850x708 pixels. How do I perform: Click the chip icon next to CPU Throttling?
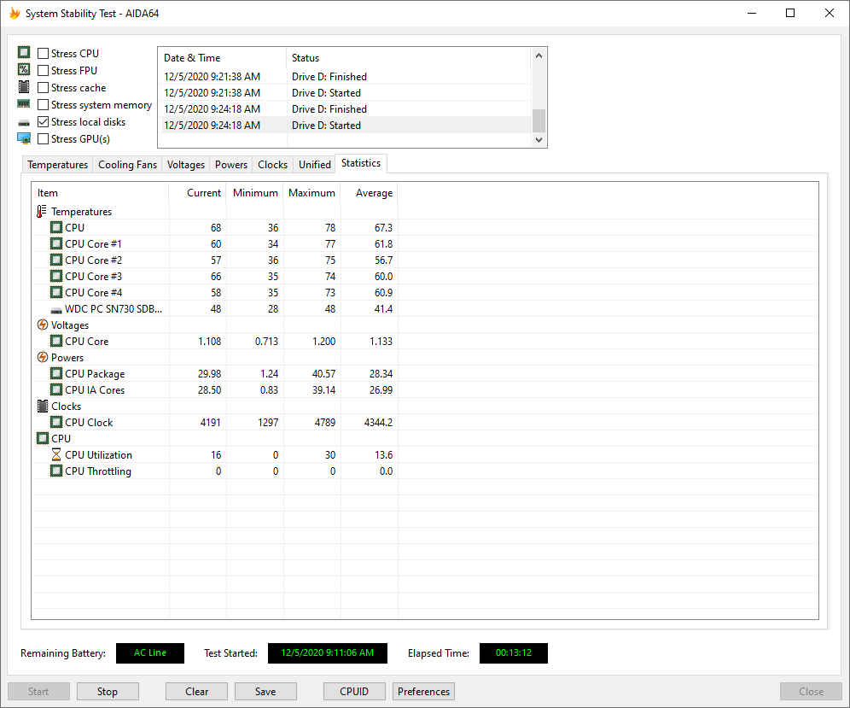point(56,471)
